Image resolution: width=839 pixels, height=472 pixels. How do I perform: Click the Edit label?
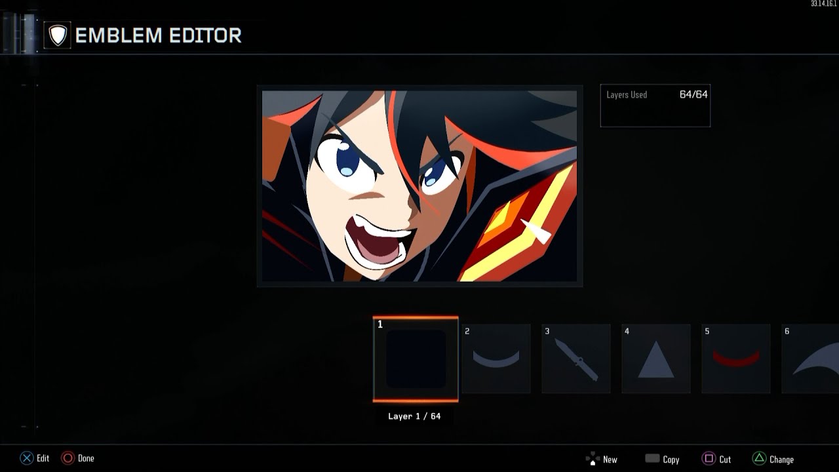tap(43, 458)
